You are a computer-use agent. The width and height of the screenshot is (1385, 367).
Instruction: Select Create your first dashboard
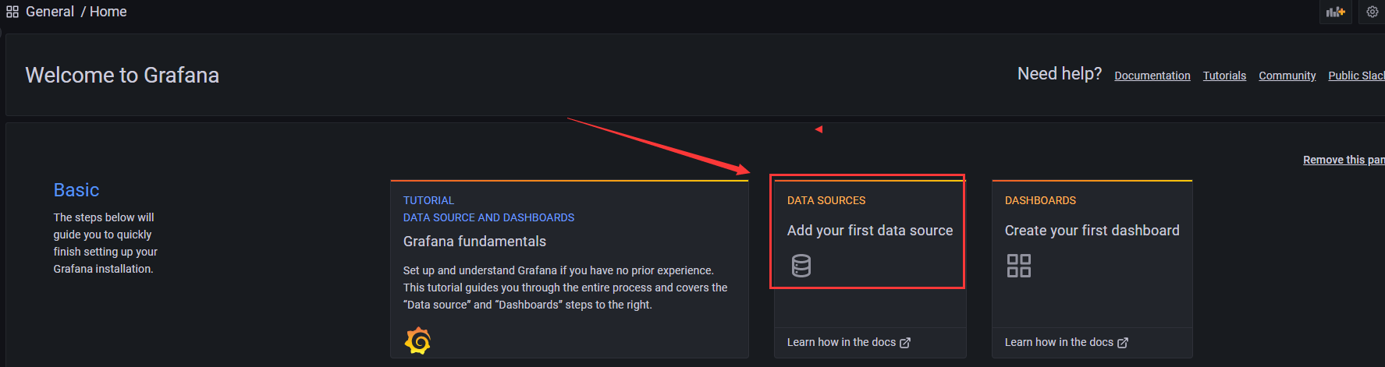tap(1092, 231)
